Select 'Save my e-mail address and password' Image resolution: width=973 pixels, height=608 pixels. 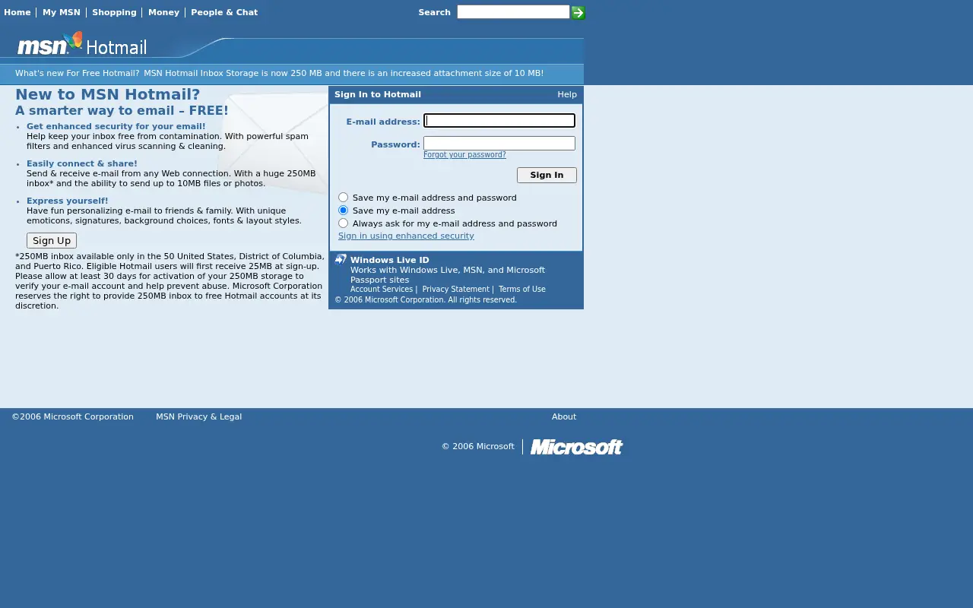pyautogui.click(x=344, y=198)
